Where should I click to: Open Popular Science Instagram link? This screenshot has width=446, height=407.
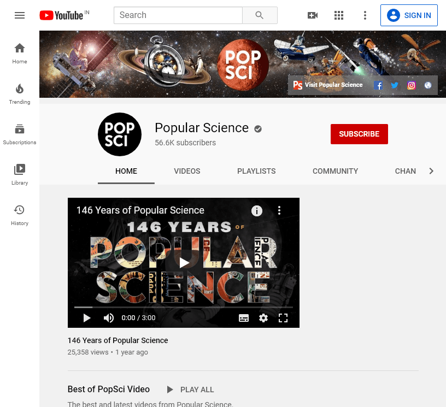[412, 85]
